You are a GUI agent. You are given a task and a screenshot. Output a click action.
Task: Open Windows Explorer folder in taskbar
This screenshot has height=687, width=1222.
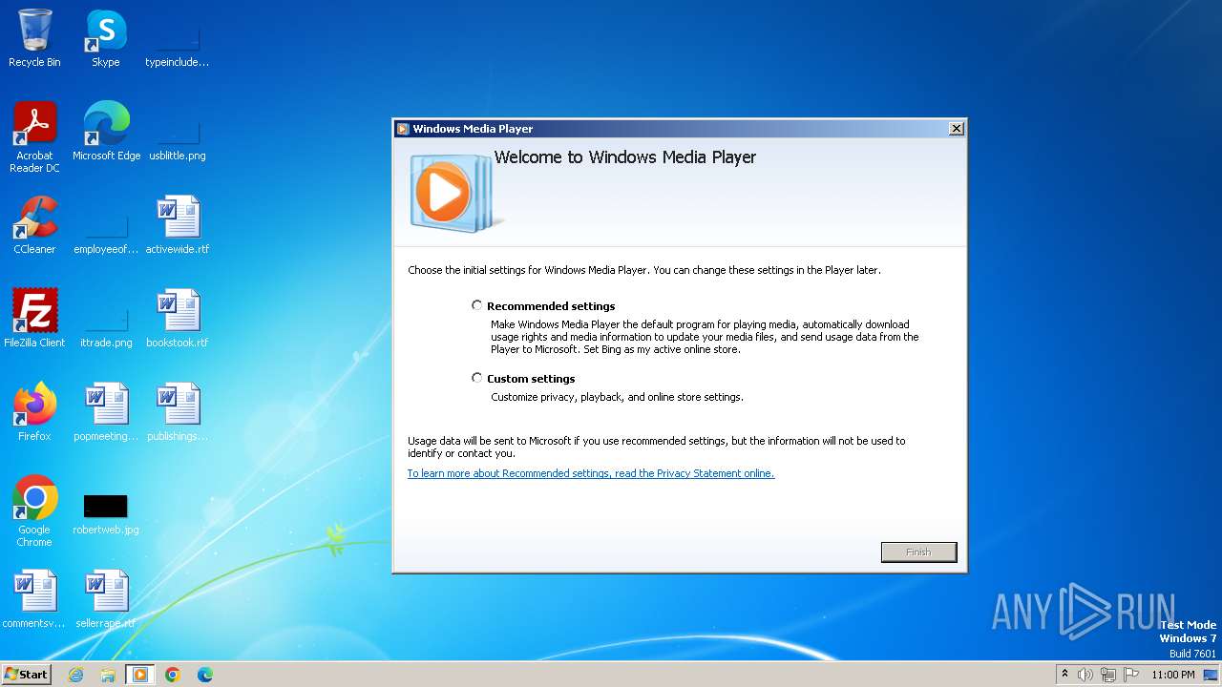tap(108, 675)
